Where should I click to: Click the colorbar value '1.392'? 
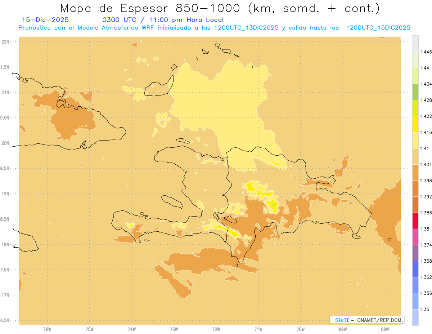pyautogui.click(x=426, y=197)
